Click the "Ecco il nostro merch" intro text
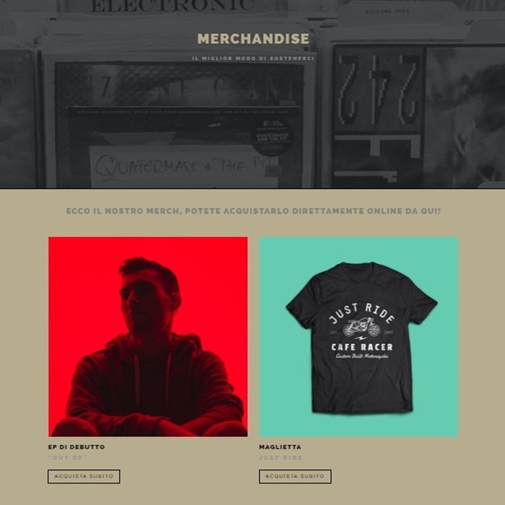This screenshot has height=505, width=505. pos(253,211)
